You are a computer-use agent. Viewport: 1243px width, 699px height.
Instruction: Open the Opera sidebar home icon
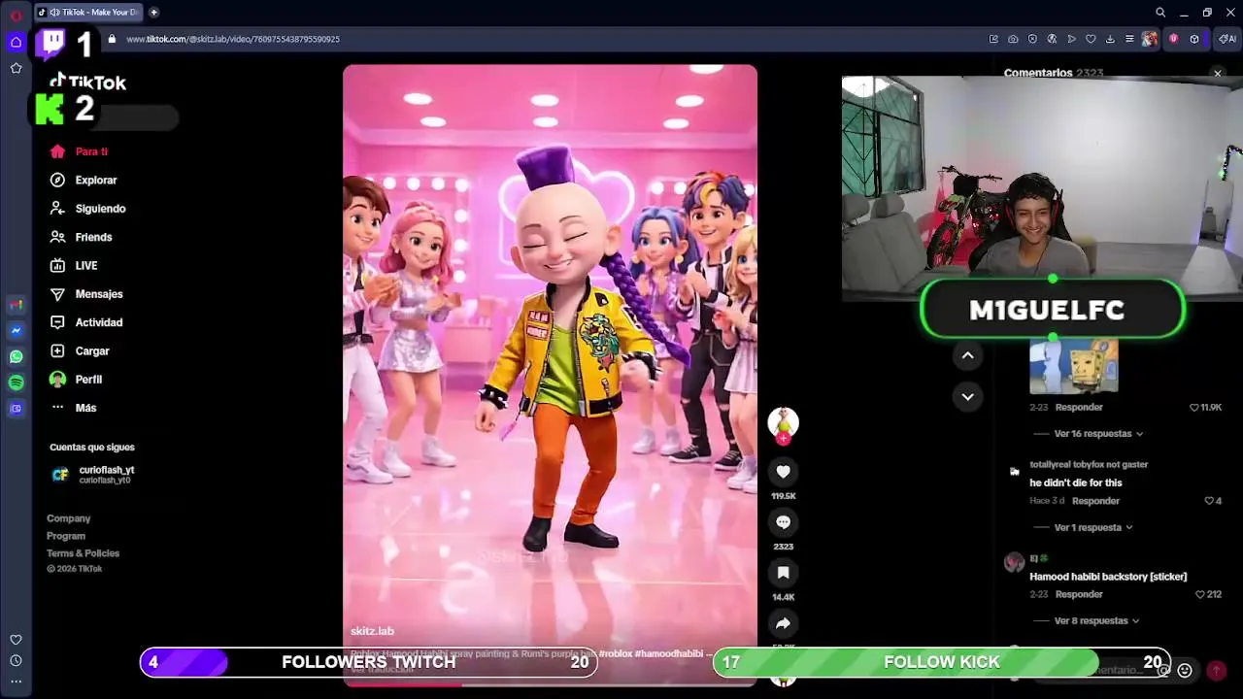tap(16, 42)
